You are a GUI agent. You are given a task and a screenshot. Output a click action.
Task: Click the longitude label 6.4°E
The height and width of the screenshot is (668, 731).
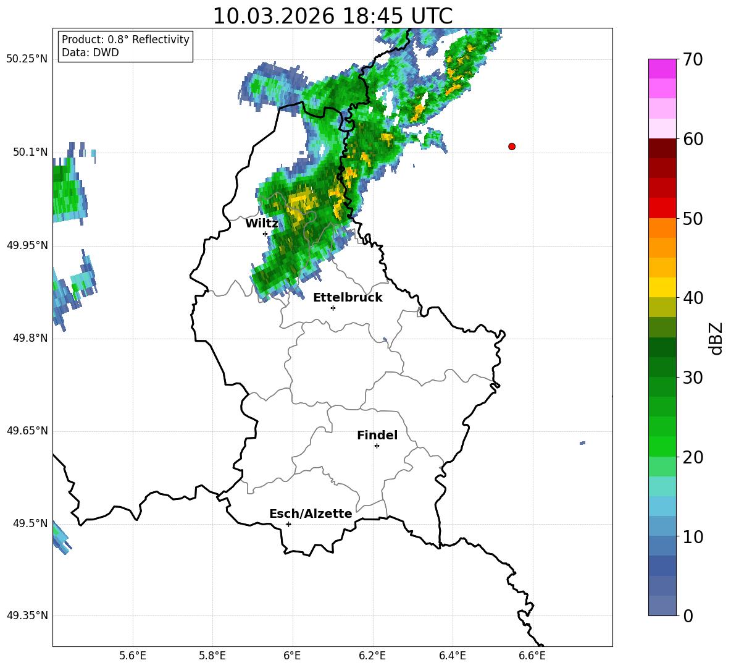(452, 656)
